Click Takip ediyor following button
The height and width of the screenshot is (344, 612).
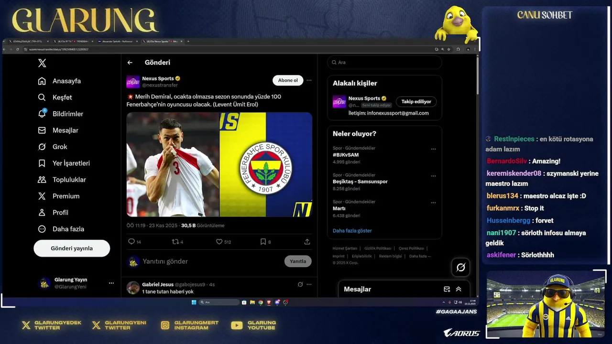(x=416, y=102)
